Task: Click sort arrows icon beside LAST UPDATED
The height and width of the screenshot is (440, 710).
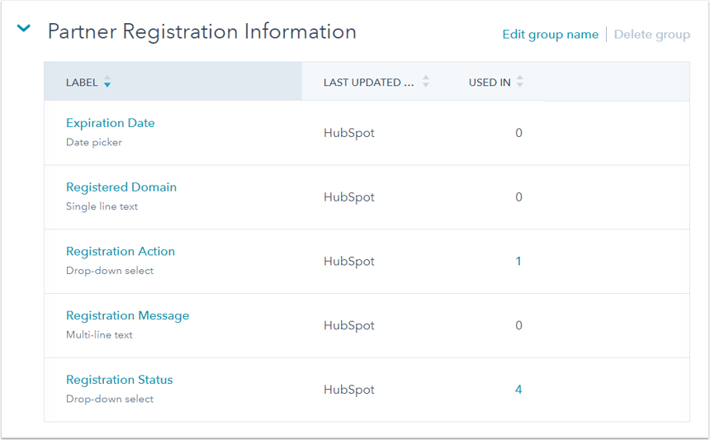Action: pos(426,82)
